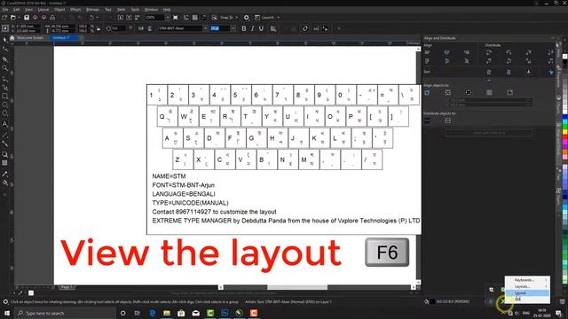Click the rotation angle input field
This screenshot has height=319, width=568.
[x=118, y=28]
